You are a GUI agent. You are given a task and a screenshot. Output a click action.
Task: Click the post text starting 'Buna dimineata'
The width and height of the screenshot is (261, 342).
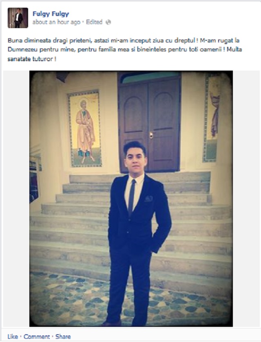[125, 49]
